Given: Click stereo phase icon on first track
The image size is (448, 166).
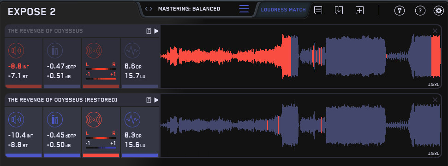Looking at the screenshot, I should tap(93, 51).
